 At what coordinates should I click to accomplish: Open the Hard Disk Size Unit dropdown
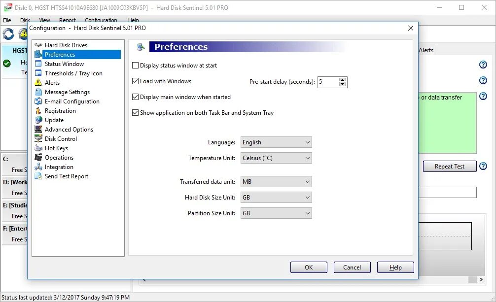pyautogui.click(x=276, y=198)
